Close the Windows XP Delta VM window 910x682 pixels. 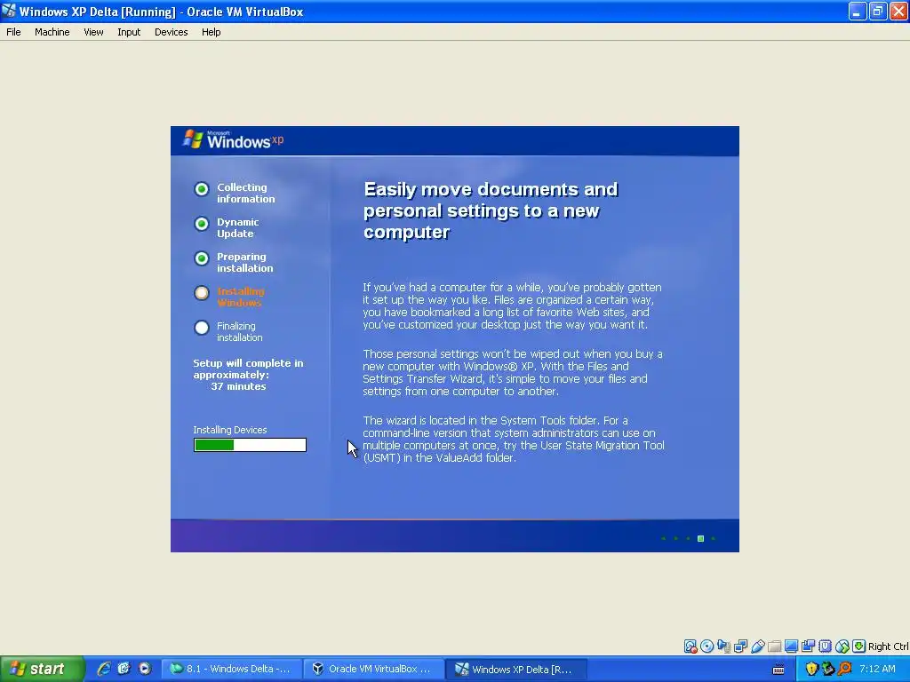tap(898, 11)
